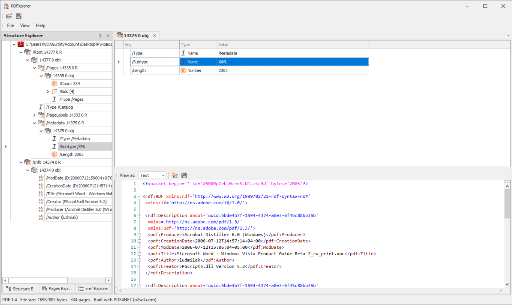Click the tree horizontal scrollbar right arrow

tap(109, 280)
